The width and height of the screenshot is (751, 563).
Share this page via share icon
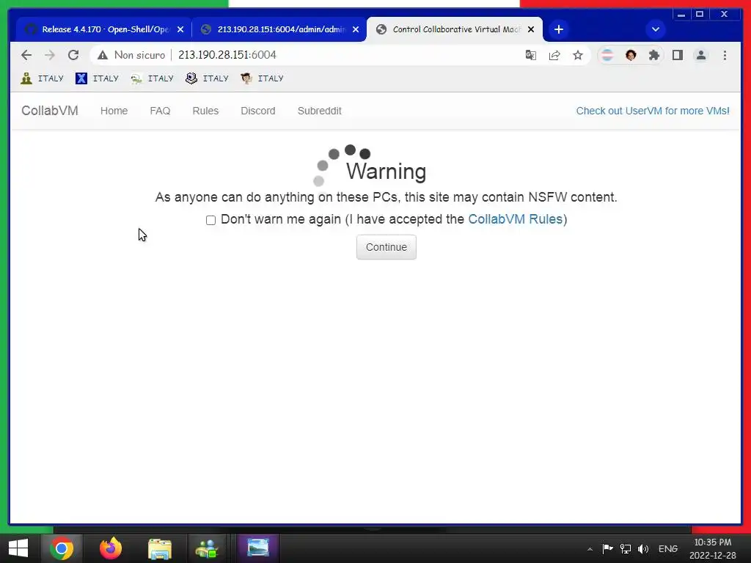[554, 55]
